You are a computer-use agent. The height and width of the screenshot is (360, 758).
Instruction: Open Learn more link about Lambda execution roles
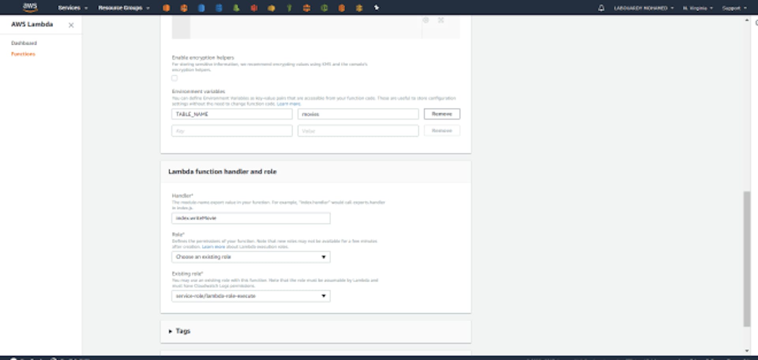coord(213,247)
